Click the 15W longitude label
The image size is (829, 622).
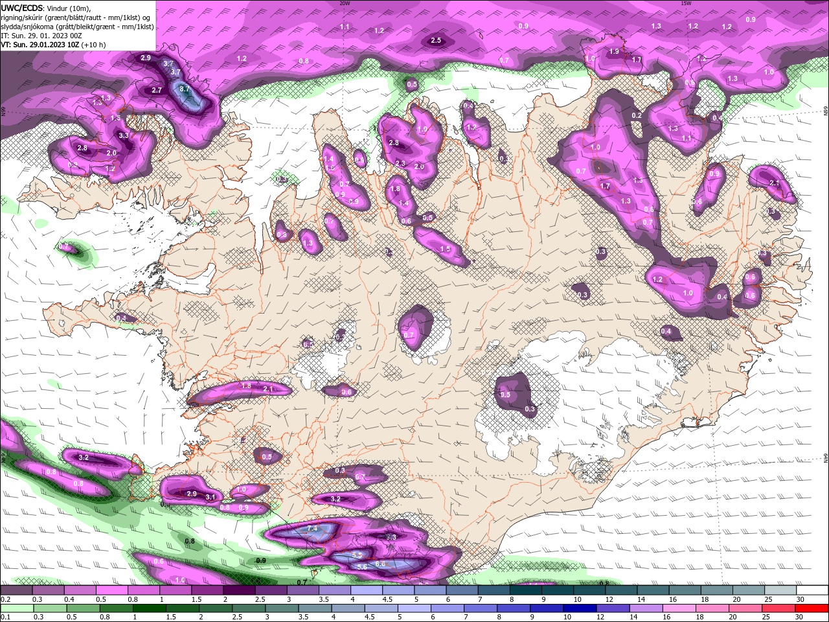pyautogui.click(x=686, y=3)
